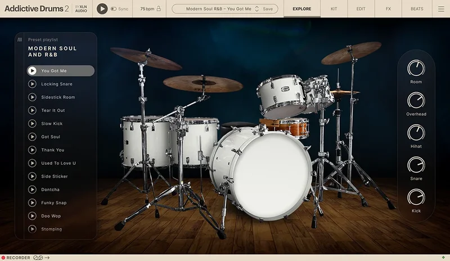Open the preset selector up/down arrows
This screenshot has height=261, width=450.
coord(257,9)
